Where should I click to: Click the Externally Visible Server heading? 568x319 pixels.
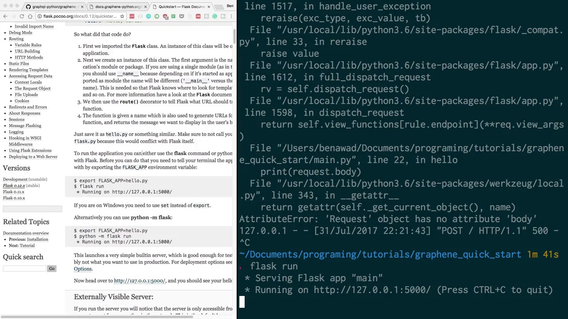[114, 297]
